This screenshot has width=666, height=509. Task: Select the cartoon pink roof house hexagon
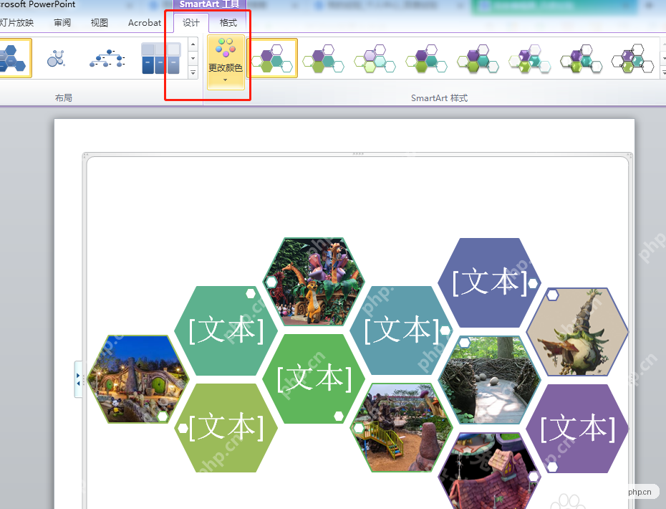[489, 471]
